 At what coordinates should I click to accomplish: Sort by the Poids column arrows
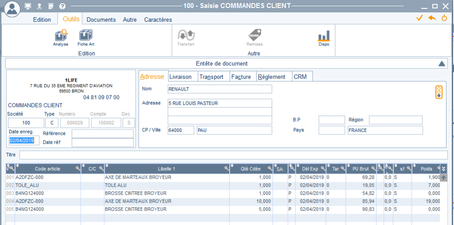pyautogui.click(x=414, y=166)
